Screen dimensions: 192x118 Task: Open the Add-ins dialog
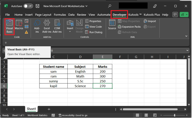37,26
